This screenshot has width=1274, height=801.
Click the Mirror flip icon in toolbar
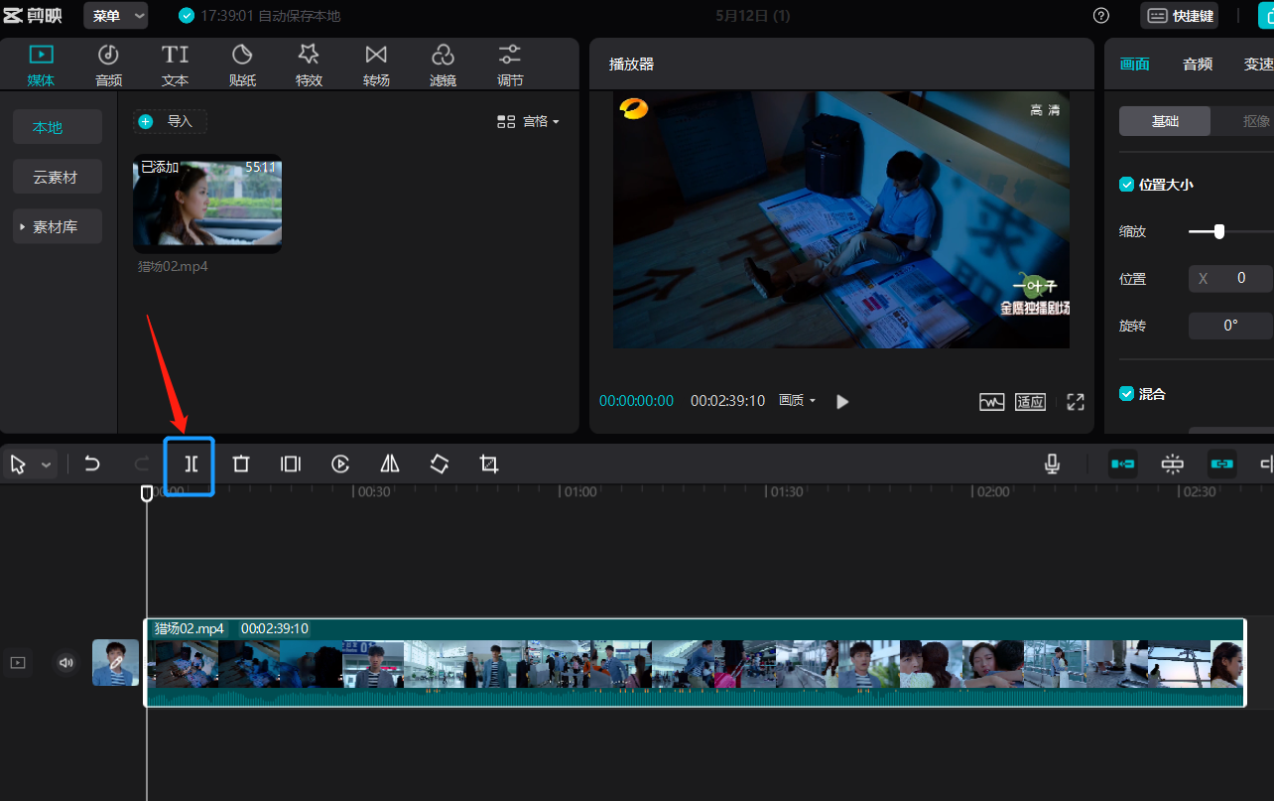(x=390, y=465)
